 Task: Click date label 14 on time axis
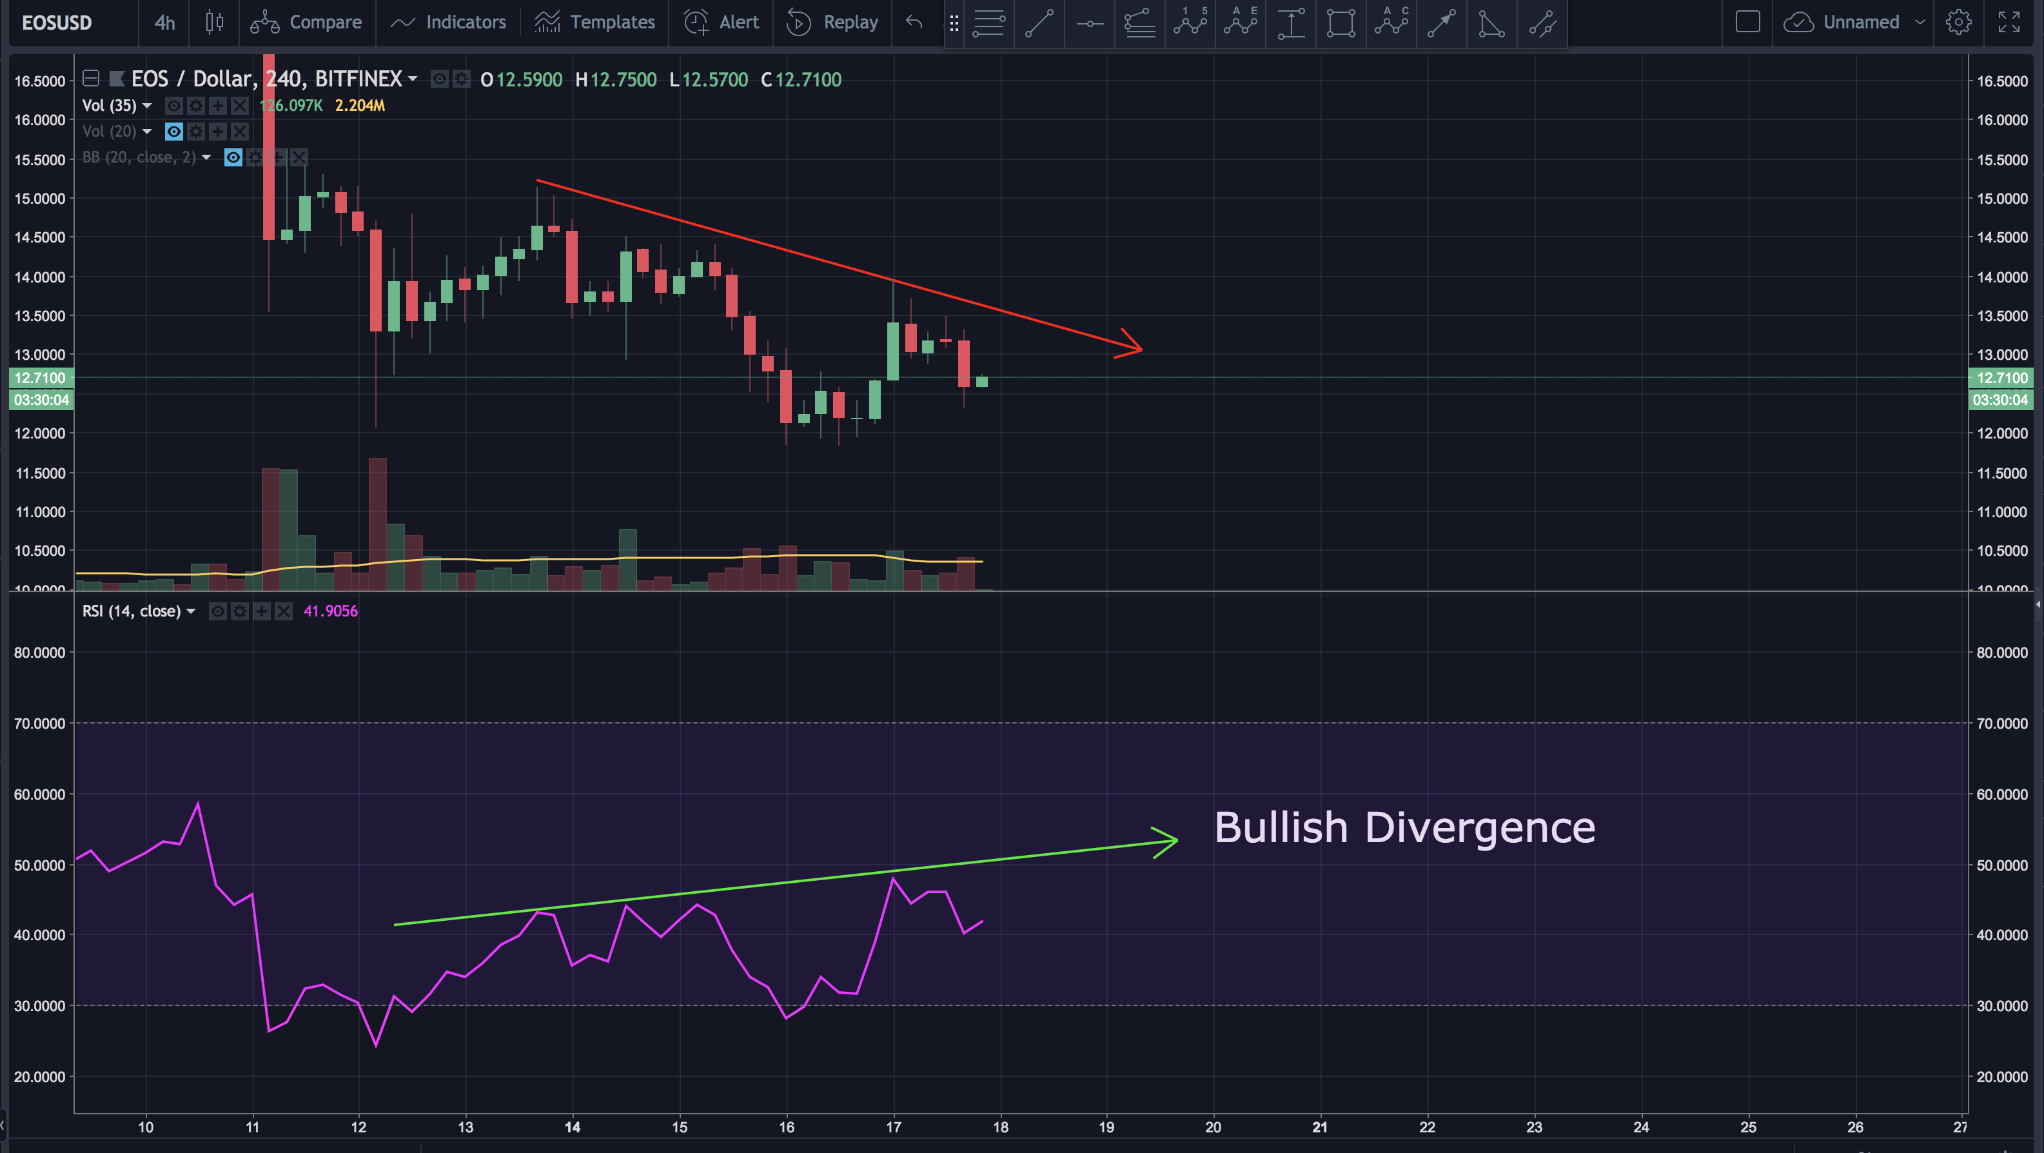click(x=572, y=1127)
